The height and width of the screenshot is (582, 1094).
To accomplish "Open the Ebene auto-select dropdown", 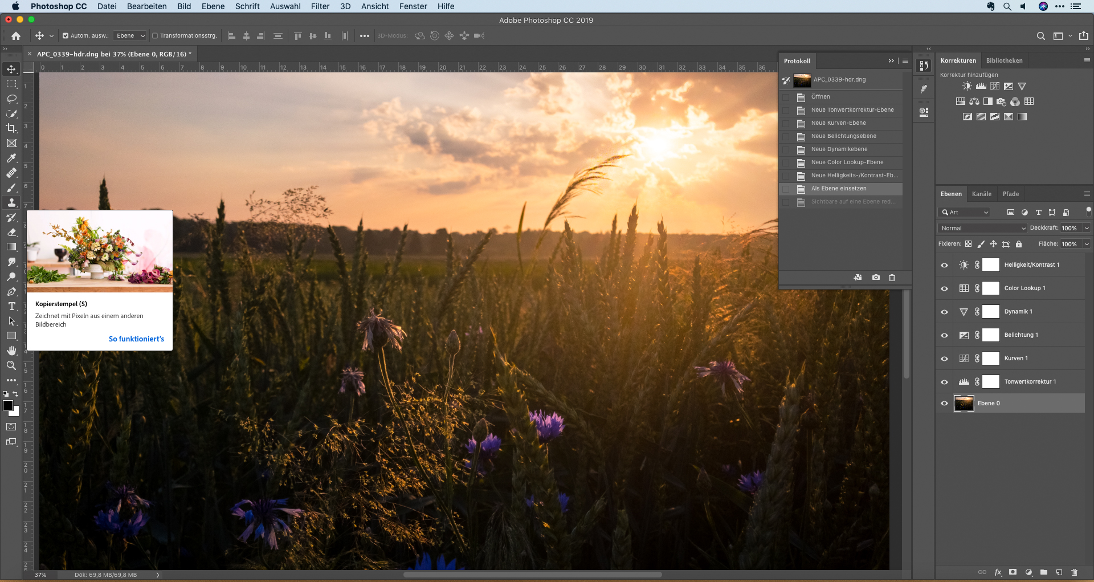I will tap(130, 36).
